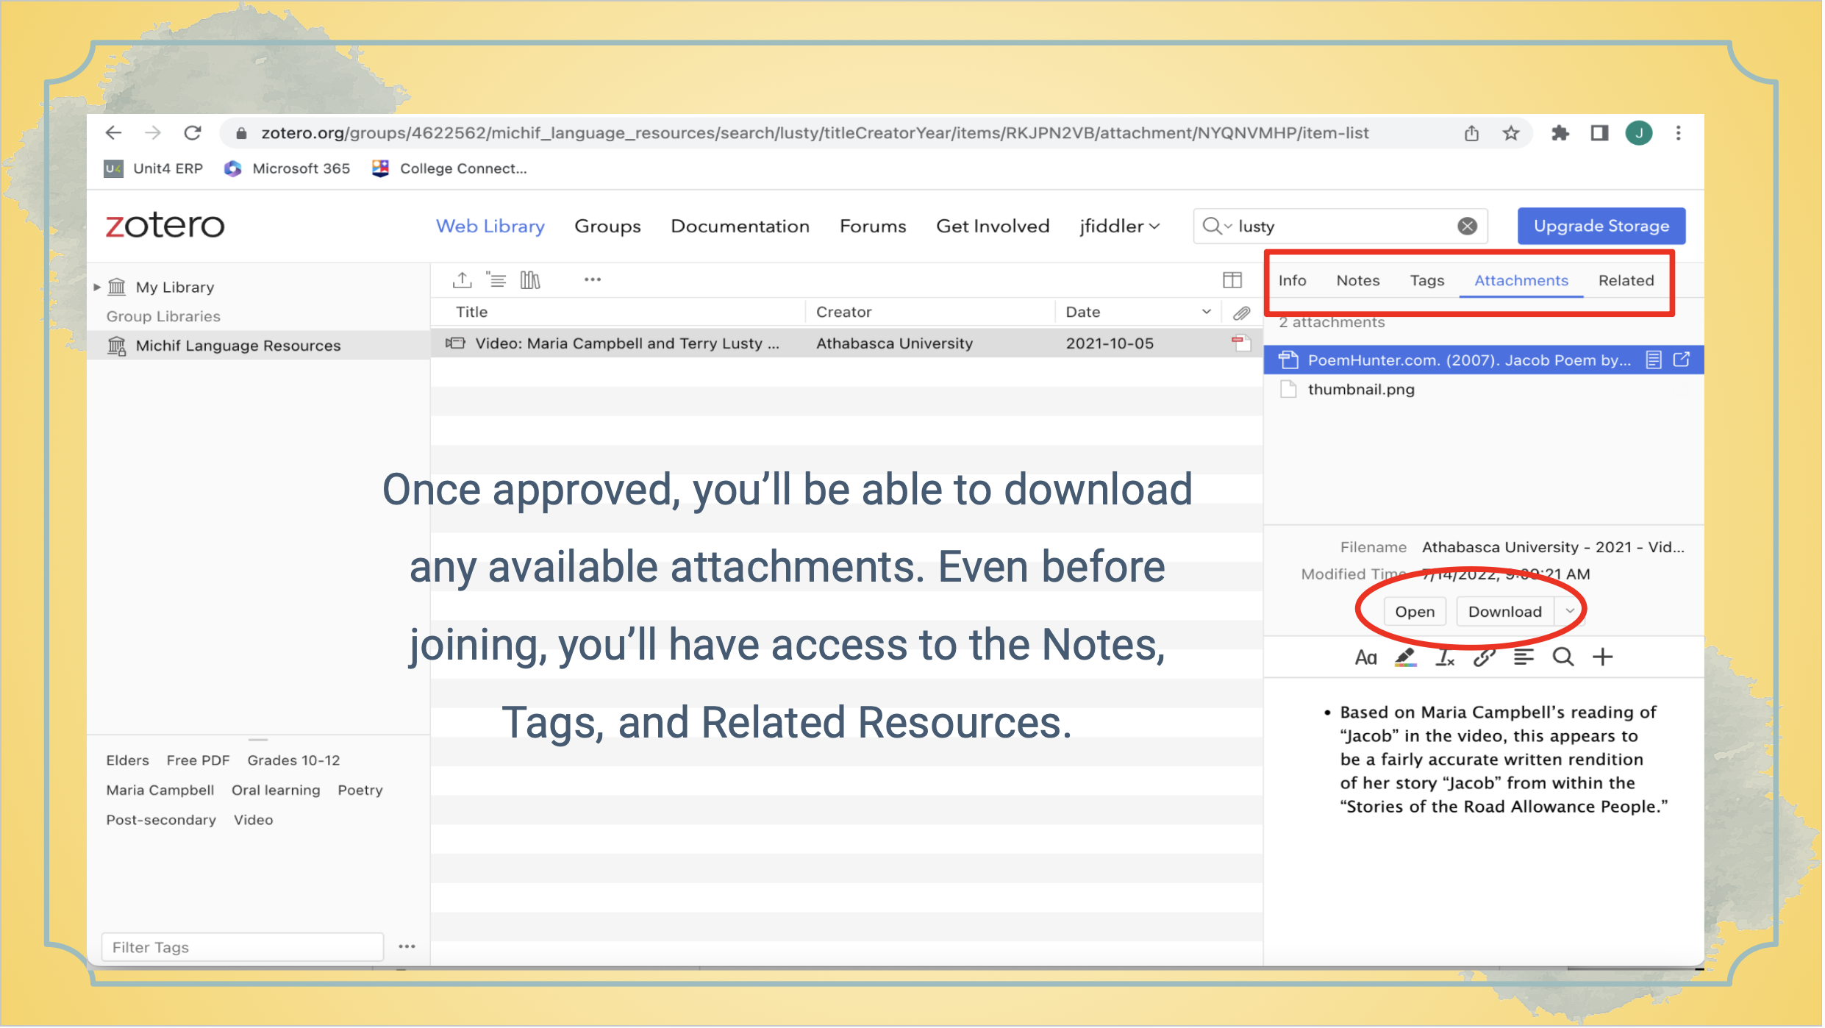Click the Open button for attachment
1825x1028 pixels.
click(1414, 610)
